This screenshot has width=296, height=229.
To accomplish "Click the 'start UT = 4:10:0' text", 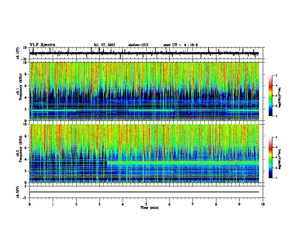I will [181, 45].
